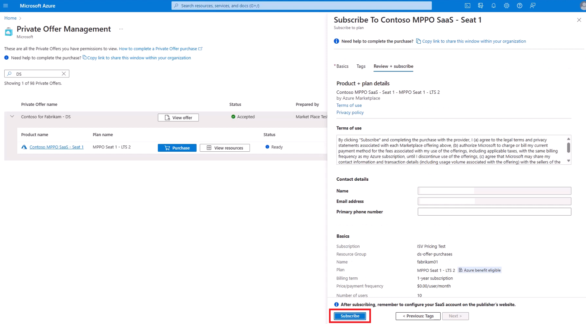Close the Subscribe panel
The height and width of the screenshot is (324, 586).
click(579, 20)
